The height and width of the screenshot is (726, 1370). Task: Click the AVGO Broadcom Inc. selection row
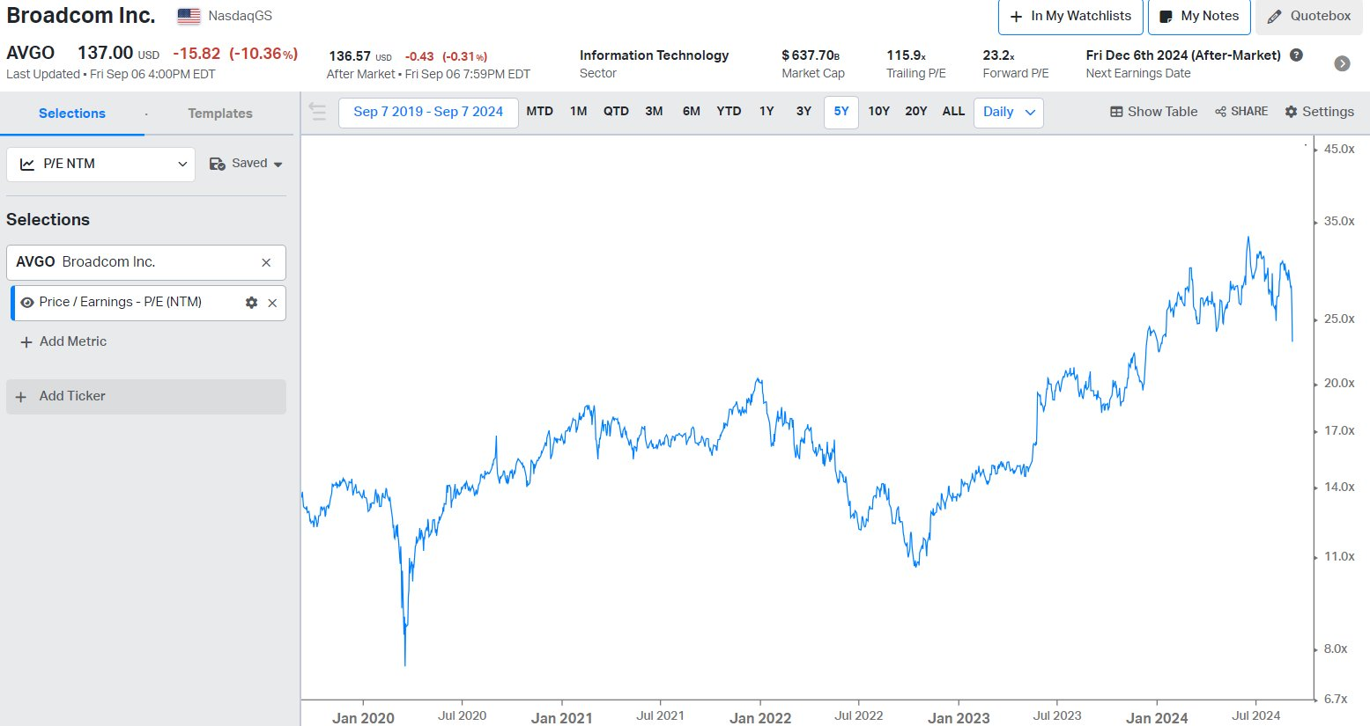pyautogui.click(x=146, y=262)
